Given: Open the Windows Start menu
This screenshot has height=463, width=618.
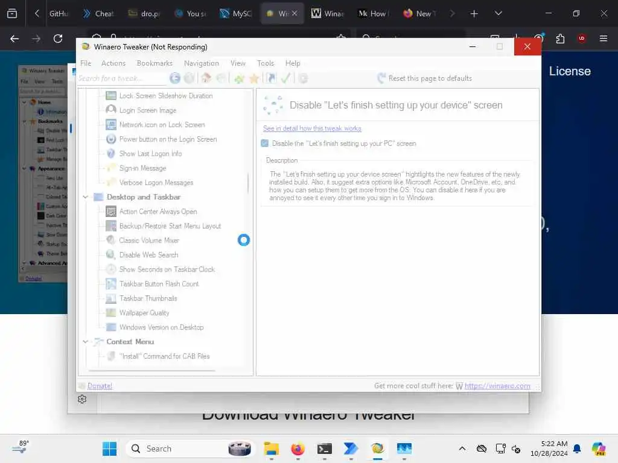Looking at the screenshot, I should 109,449.
